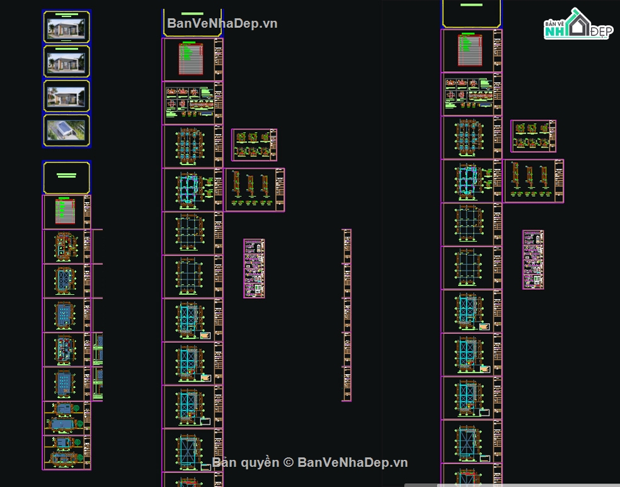Select the column detail sheet beside middle column
The image size is (620, 487).
(255, 190)
